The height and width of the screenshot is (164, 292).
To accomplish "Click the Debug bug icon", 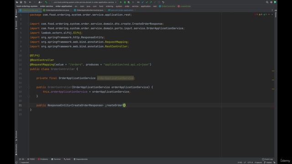I will (x=125, y=2).
